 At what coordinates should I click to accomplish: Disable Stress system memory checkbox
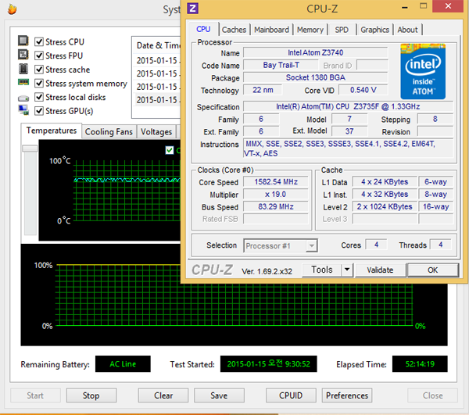coord(39,83)
